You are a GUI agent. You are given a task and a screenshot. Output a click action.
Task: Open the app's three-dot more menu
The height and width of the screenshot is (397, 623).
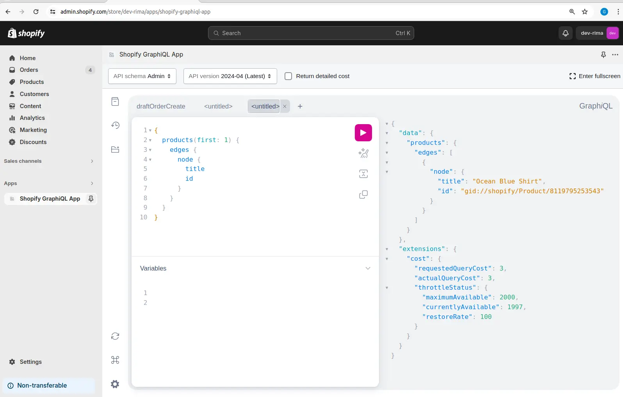tap(615, 55)
